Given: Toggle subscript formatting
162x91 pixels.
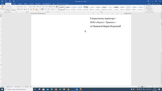Looking at the screenshot, I should pos(26,9).
